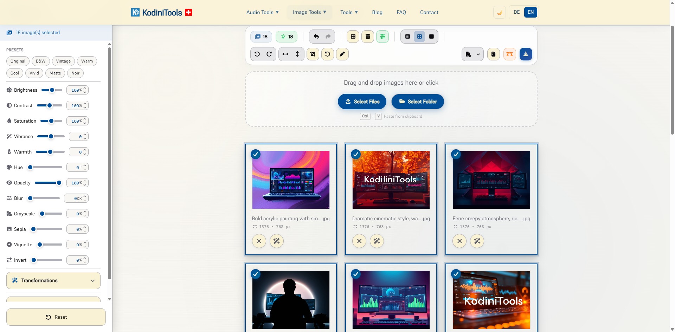The width and height of the screenshot is (675, 332).
Task: Open magic wand for Eerie creepy image
Action: [x=477, y=241]
